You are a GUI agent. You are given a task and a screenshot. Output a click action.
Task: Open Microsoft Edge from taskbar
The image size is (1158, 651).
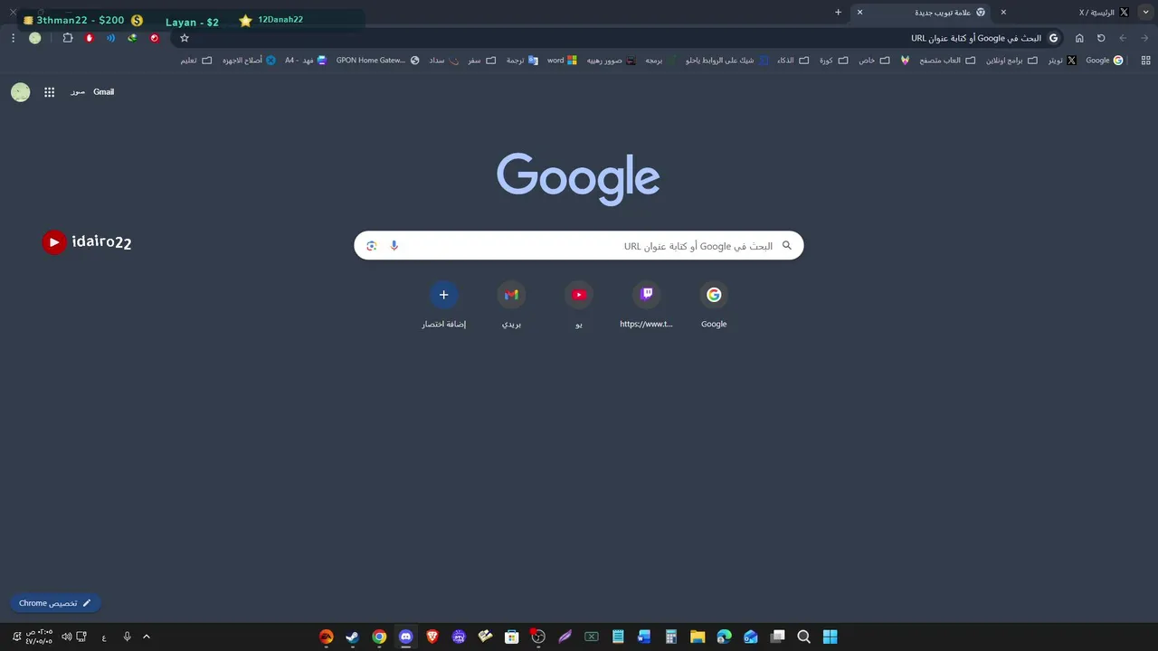[724, 637]
